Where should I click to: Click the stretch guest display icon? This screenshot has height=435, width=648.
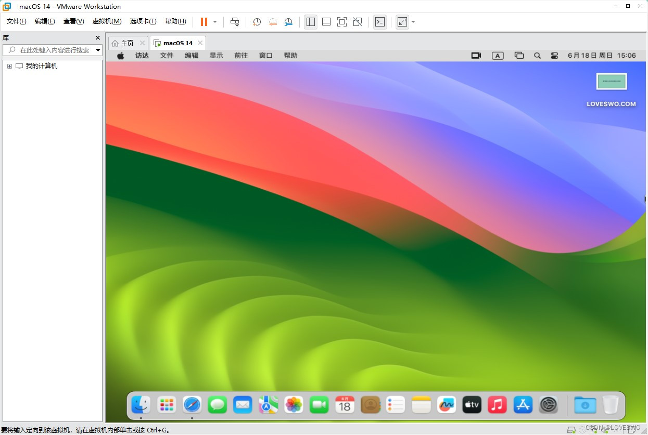pos(402,22)
